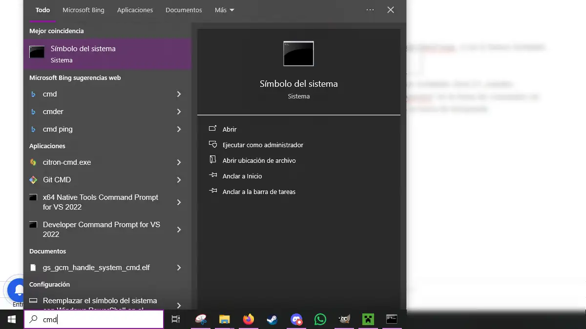This screenshot has height=329, width=586.
Task: Switch to the Documentos tab
Action: click(x=184, y=10)
